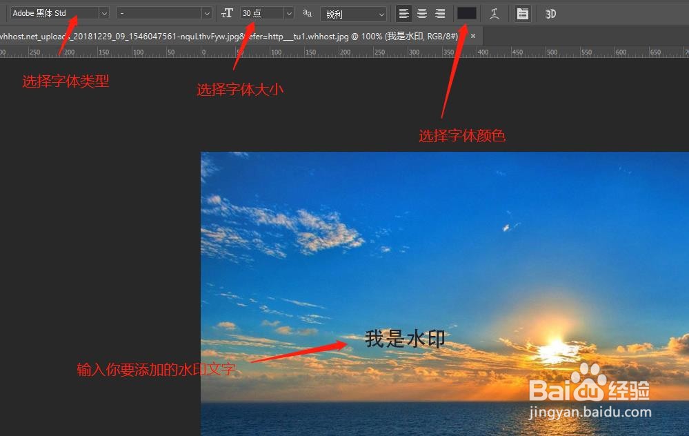
Task: Select the 我是水印 watermark text on canvas
Action: (403, 338)
